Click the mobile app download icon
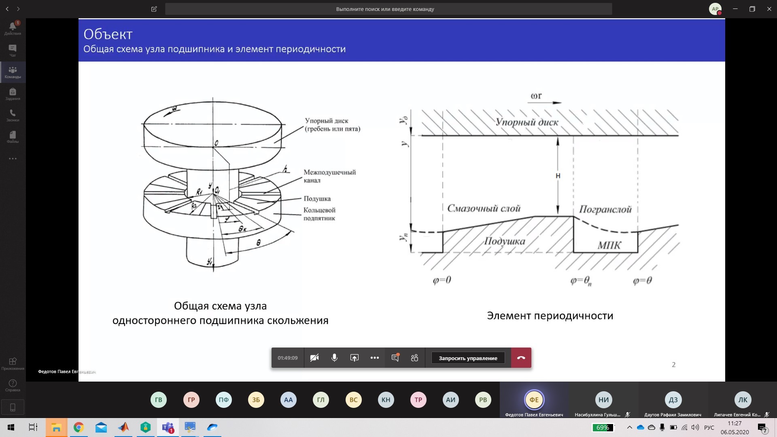 [13, 407]
